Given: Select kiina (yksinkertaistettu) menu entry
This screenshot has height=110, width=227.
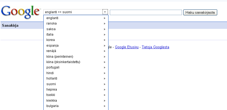Looking at the screenshot, I should pyautogui.click(x=63, y=62).
